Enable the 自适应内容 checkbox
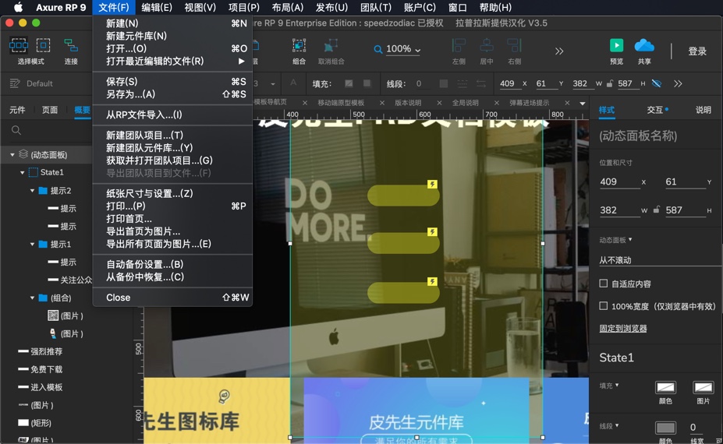 [603, 284]
